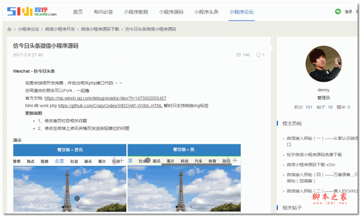361x217 pixels.
Task: Go to the 小程序源码 section
Action: [171, 12]
